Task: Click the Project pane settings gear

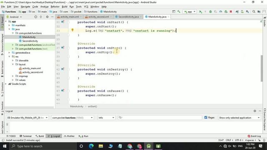Action: point(47,17)
